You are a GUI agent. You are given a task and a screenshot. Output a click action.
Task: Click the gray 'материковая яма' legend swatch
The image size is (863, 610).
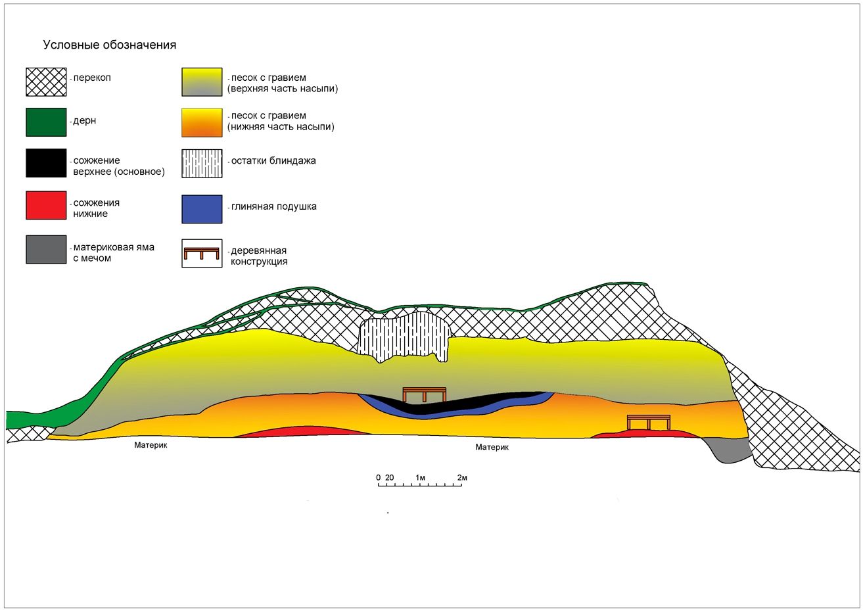point(46,250)
